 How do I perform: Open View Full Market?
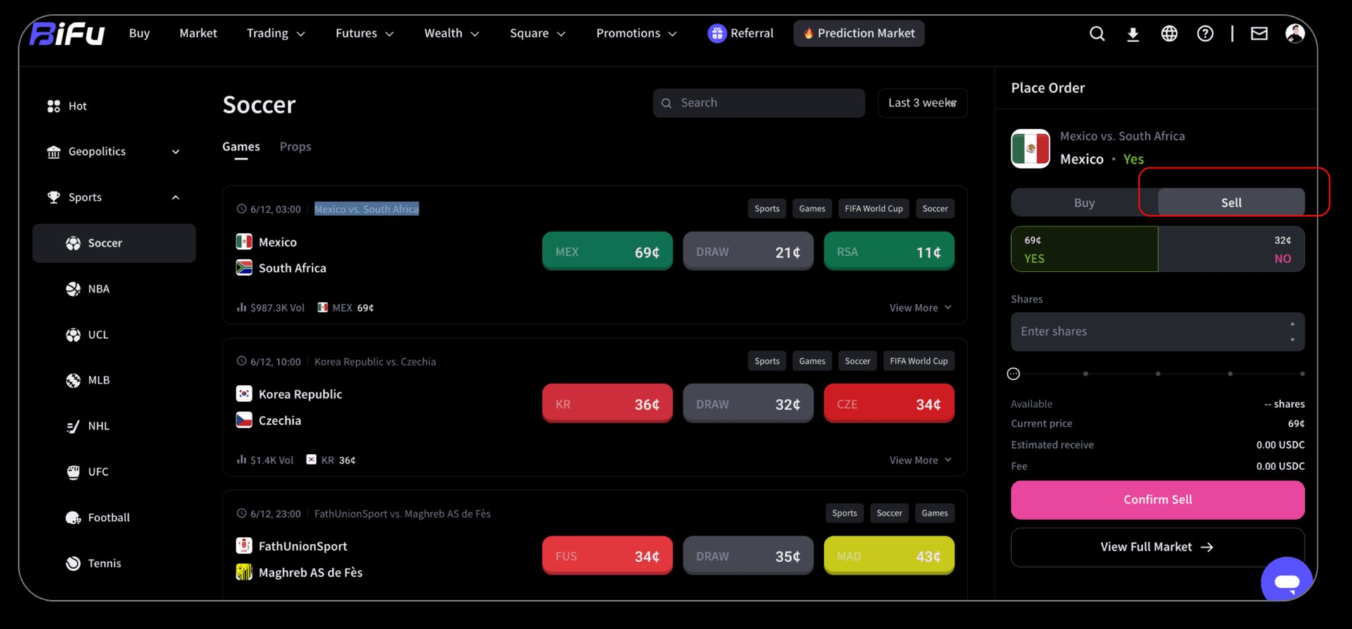pyautogui.click(x=1158, y=547)
